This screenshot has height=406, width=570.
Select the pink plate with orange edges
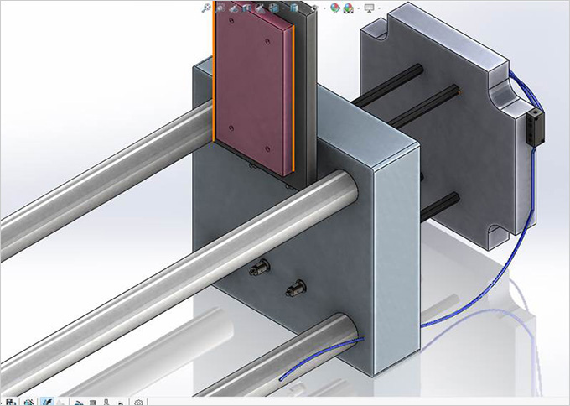[x=254, y=91]
